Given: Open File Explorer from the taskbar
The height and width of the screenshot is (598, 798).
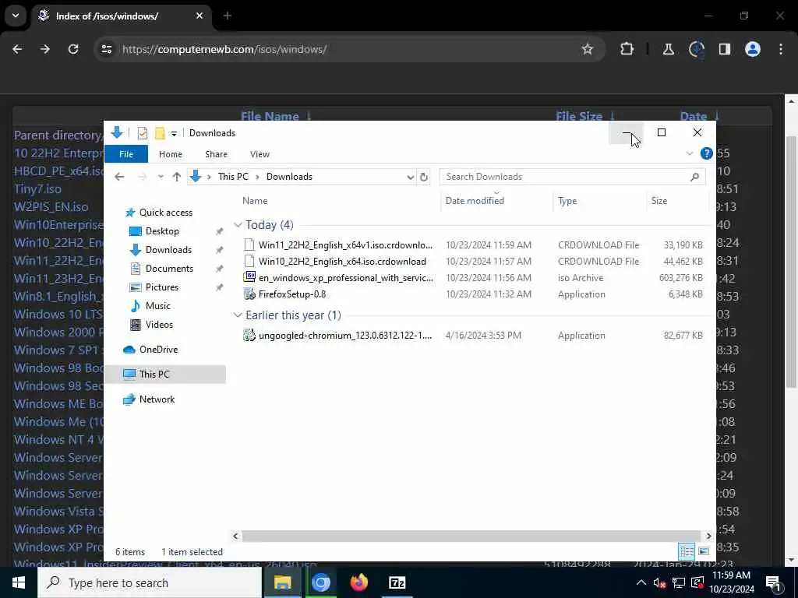Looking at the screenshot, I should click(x=282, y=582).
